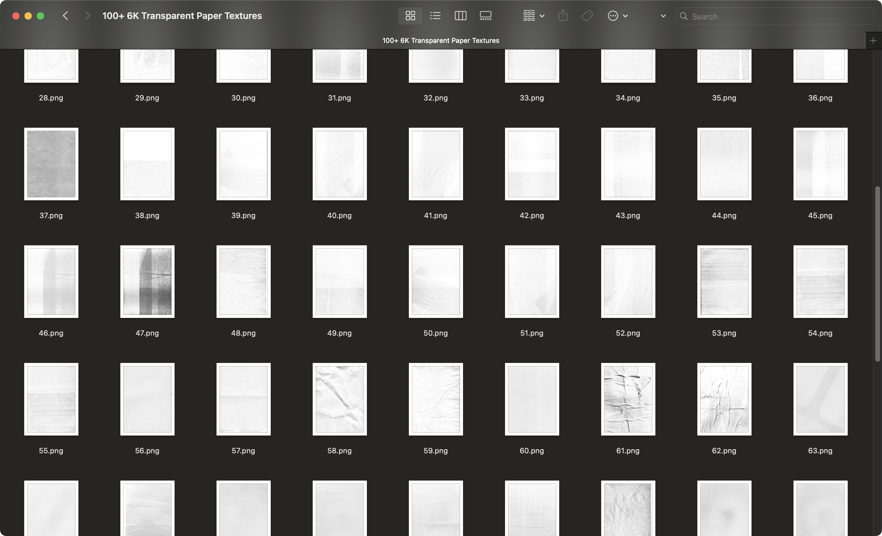Go back to previous folder
Image resolution: width=882 pixels, height=536 pixels.
tap(65, 16)
